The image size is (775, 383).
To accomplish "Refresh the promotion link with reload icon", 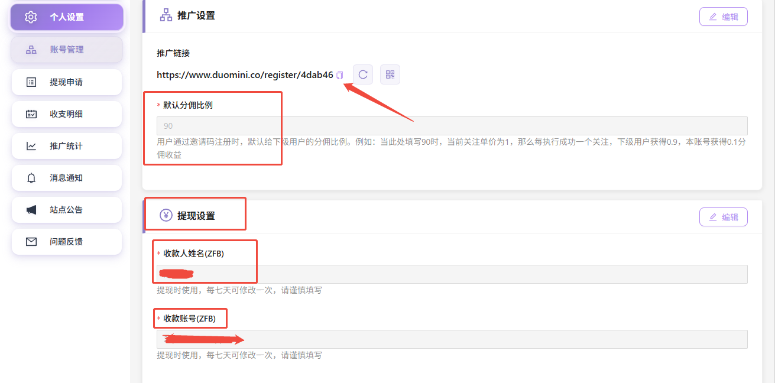I will click(x=363, y=74).
